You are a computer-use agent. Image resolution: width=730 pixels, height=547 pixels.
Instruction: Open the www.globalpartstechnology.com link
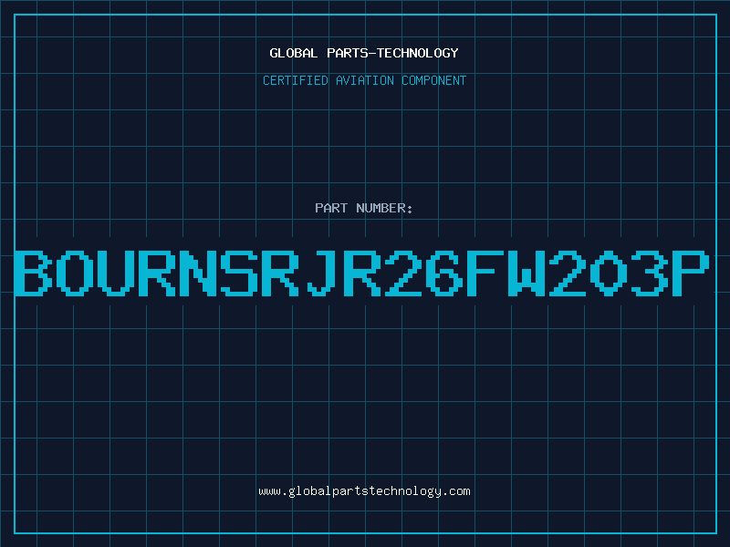click(364, 491)
